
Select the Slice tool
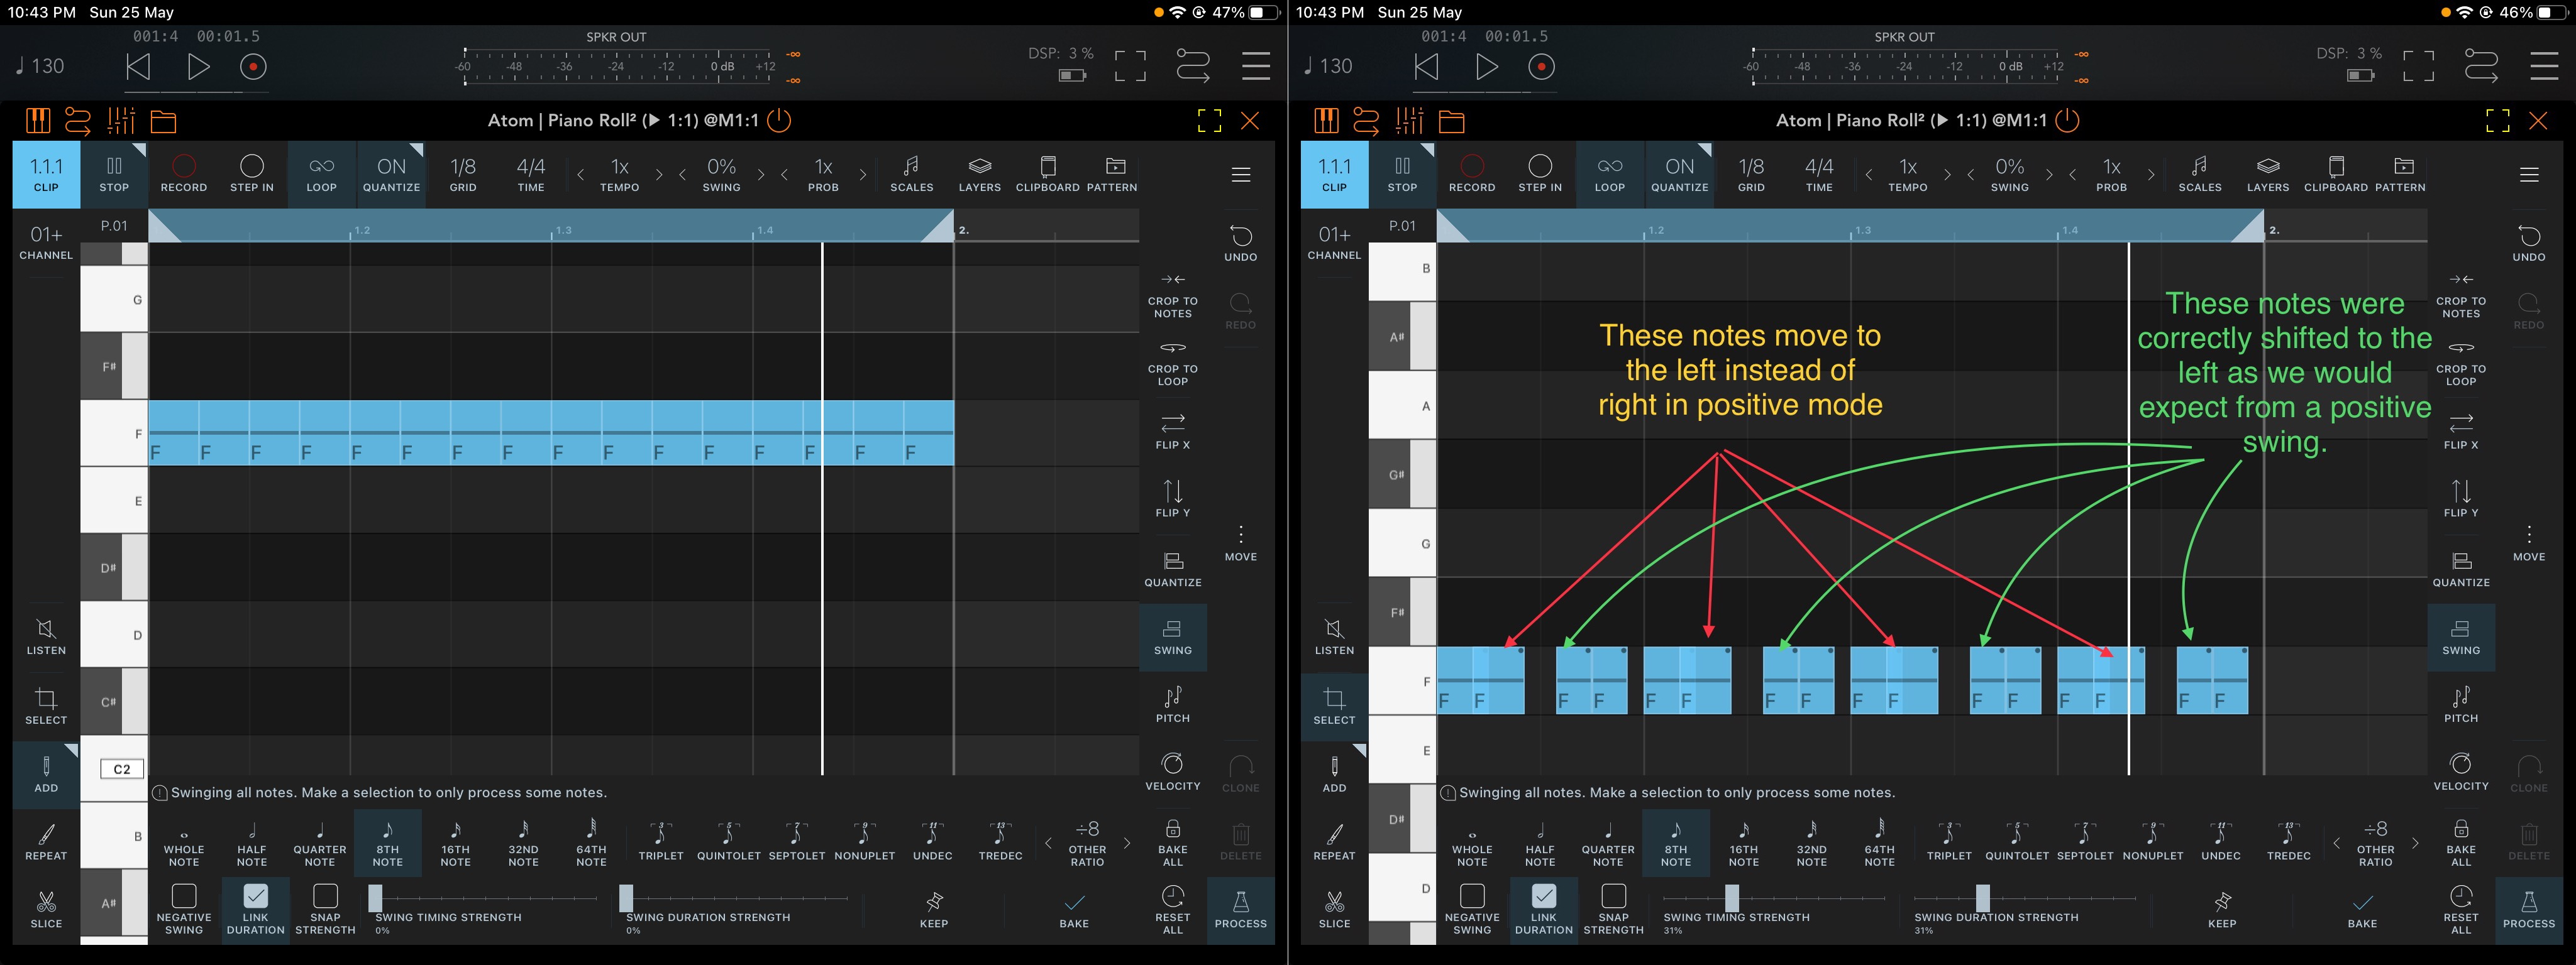pos(46,910)
